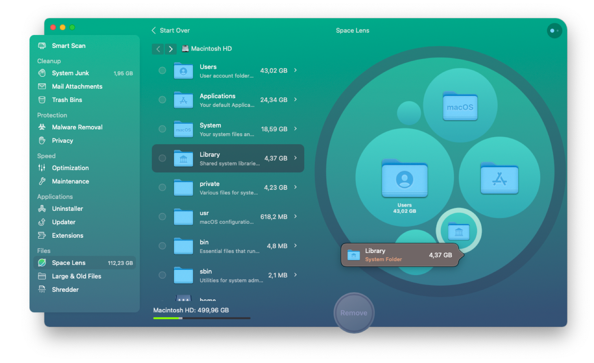Tick the usr folder checkbox
The width and height of the screenshot is (594, 363).
coord(162,217)
